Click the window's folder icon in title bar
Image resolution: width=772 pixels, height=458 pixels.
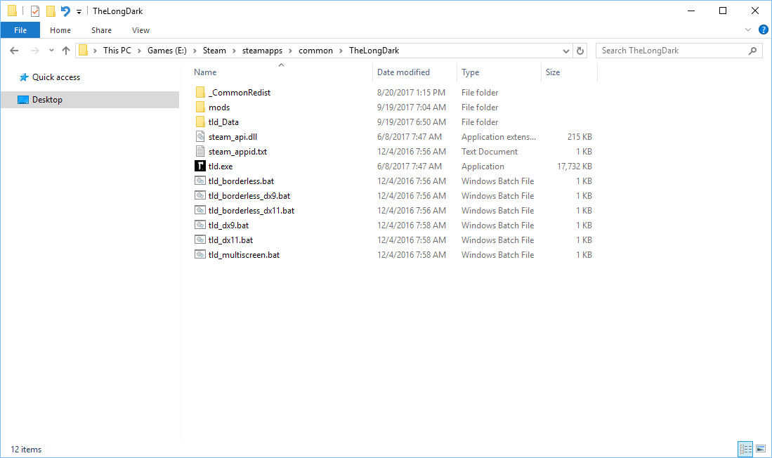(13, 11)
